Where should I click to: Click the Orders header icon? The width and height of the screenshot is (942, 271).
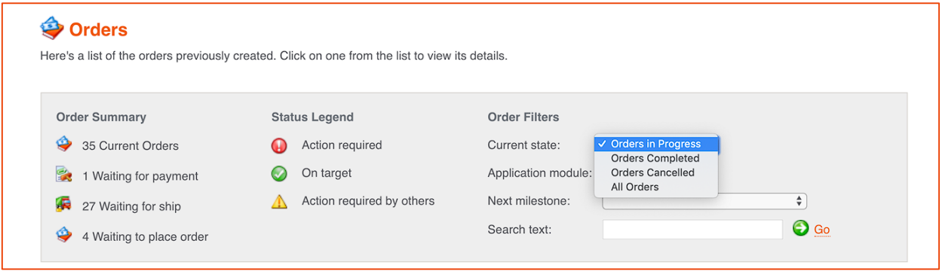coord(51,29)
